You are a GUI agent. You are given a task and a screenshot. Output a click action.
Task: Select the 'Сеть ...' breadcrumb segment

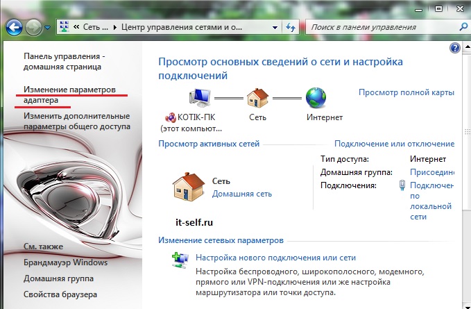[x=95, y=27]
